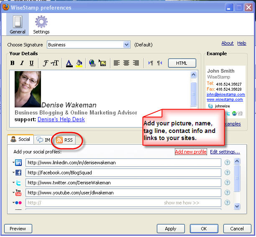Open the Settings gear panel
Viewport: 256px width, 237px height.
click(41, 25)
